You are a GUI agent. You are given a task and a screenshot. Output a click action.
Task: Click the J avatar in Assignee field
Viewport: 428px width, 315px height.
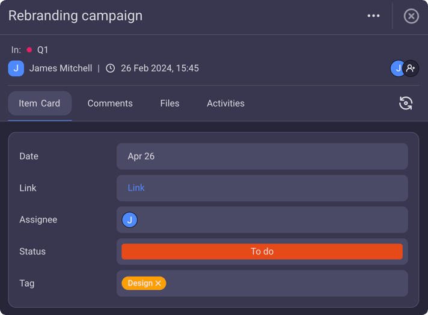tap(130, 220)
